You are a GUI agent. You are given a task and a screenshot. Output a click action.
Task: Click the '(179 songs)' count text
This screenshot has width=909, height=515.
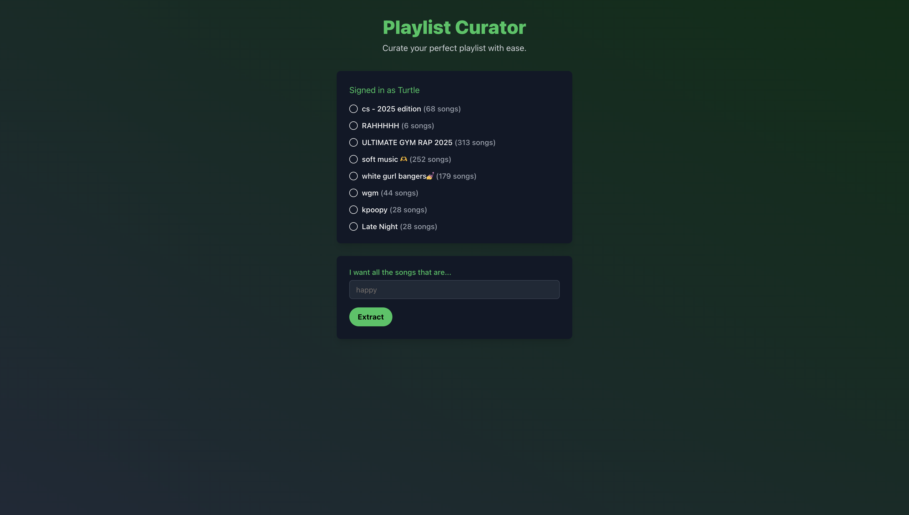[456, 176]
